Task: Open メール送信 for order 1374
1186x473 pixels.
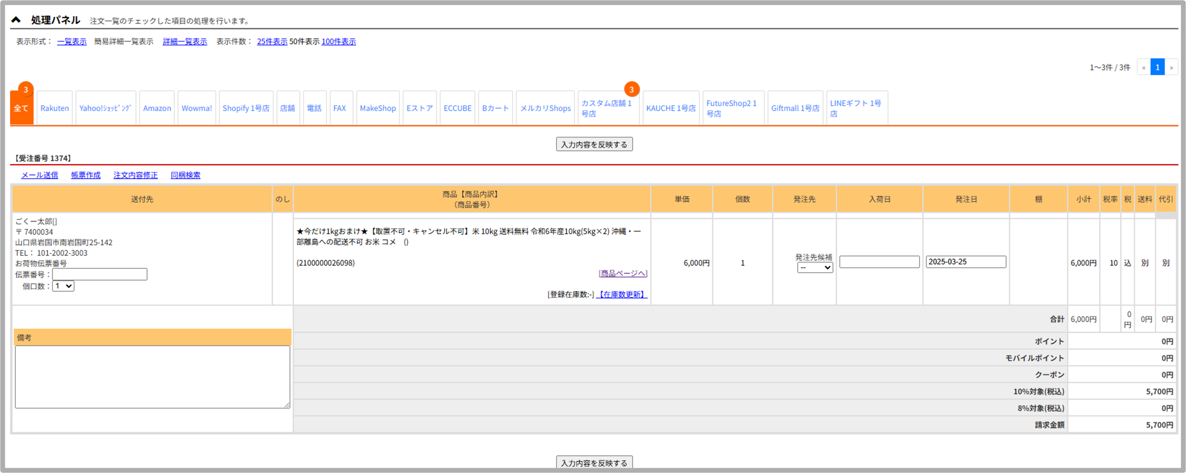Action: point(40,175)
